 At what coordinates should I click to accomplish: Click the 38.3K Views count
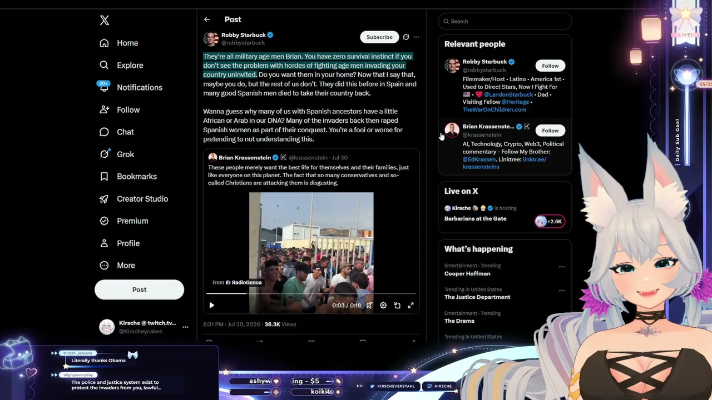pos(280,324)
